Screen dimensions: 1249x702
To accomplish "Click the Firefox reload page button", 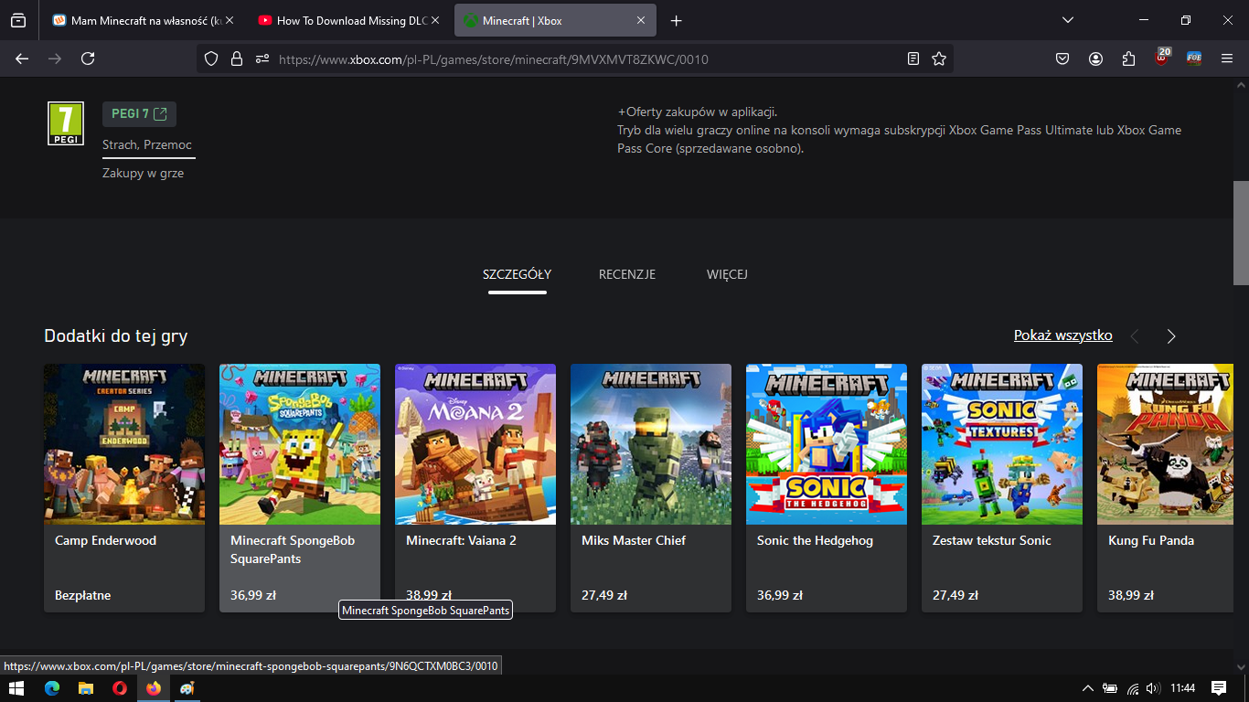I will 88,58.
